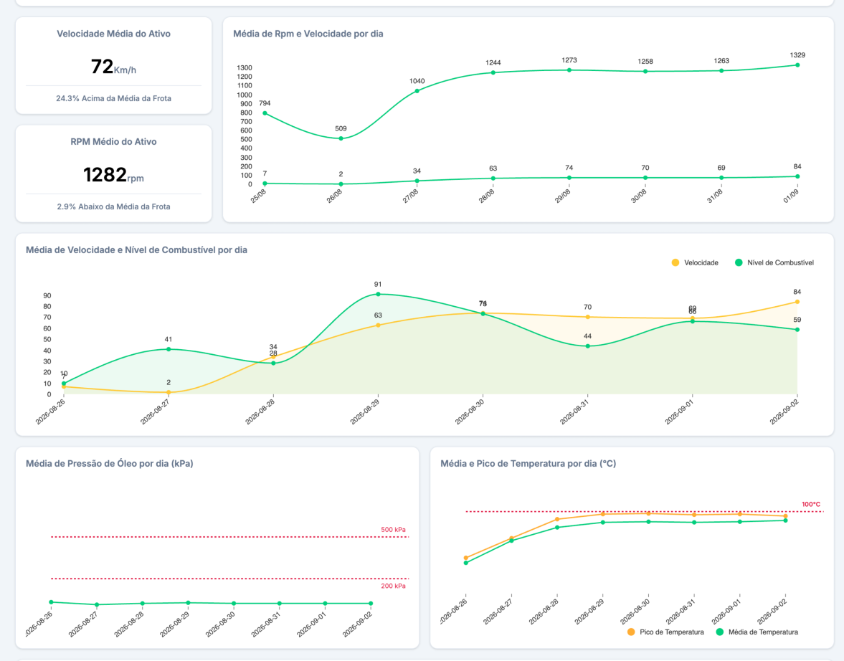Select the 1329 RPM data point
The image size is (844, 661).
pos(797,65)
